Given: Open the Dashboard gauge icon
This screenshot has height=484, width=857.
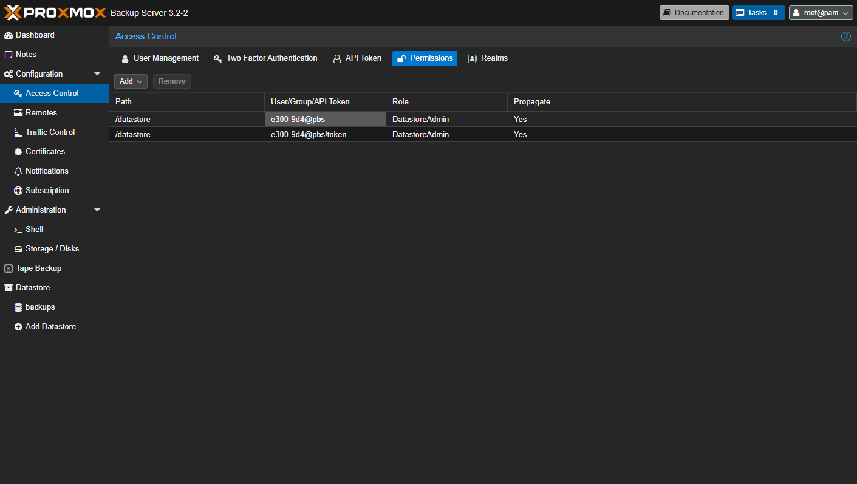Looking at the screenshot, I should pyautogui.click(x=9, y=35).
